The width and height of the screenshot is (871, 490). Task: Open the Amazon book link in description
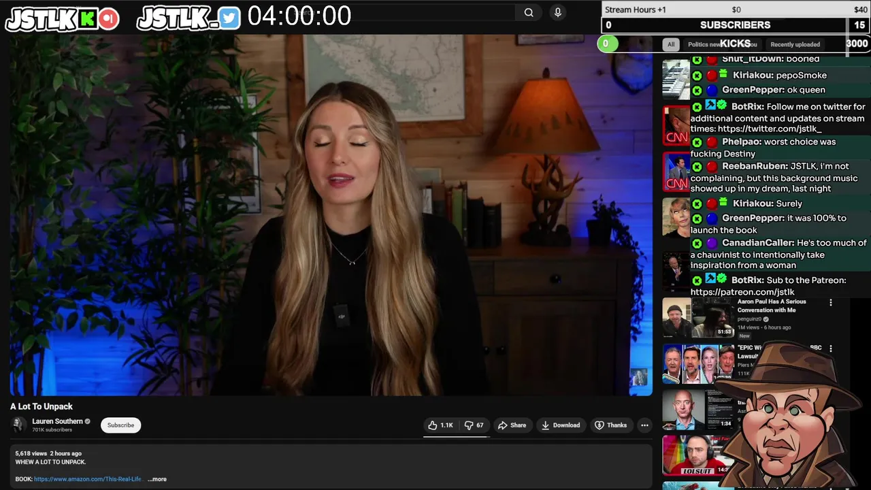tap(88, 479)
